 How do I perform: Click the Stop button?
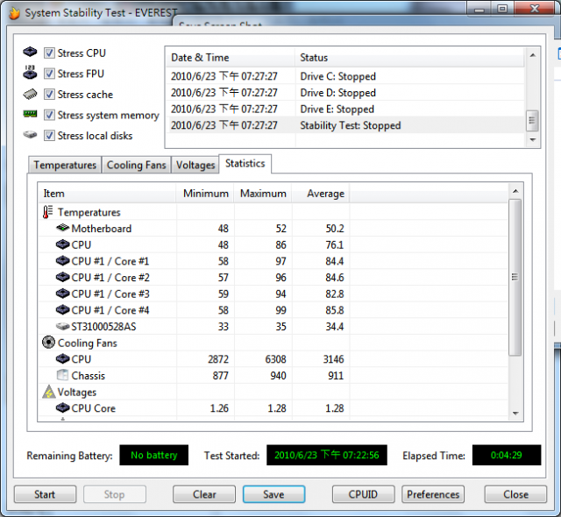[115, 494]
